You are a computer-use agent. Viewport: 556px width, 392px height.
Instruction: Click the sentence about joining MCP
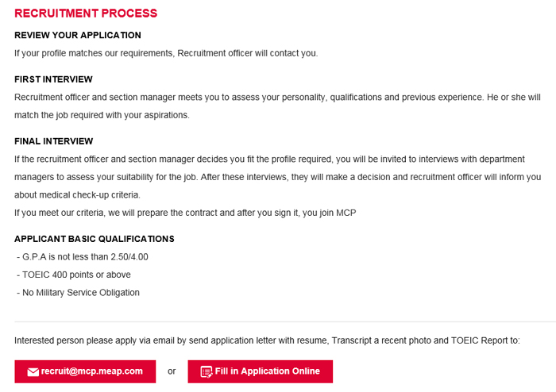185,213
